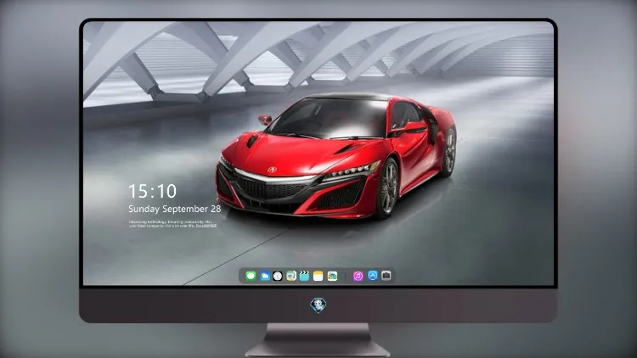Open the Maps app icon in dock
This screenshot has height=358, width=637.
[290, 276]
